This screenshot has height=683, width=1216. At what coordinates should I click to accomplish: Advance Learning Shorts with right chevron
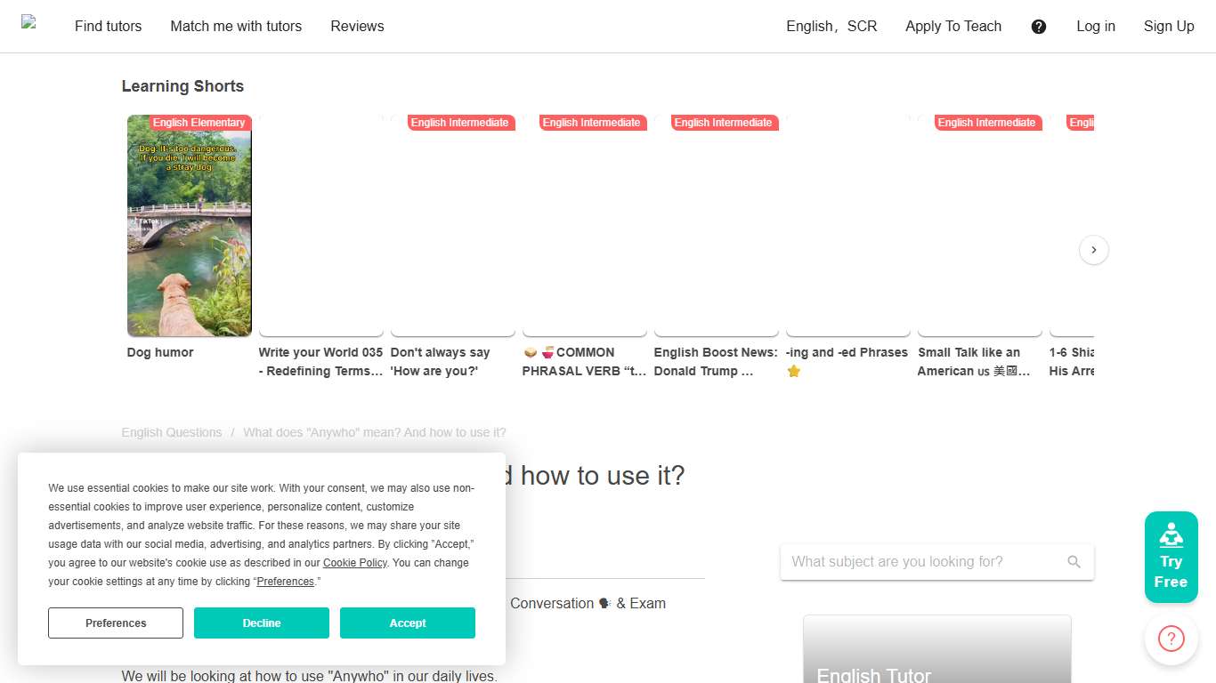(x=1093, y=250)
